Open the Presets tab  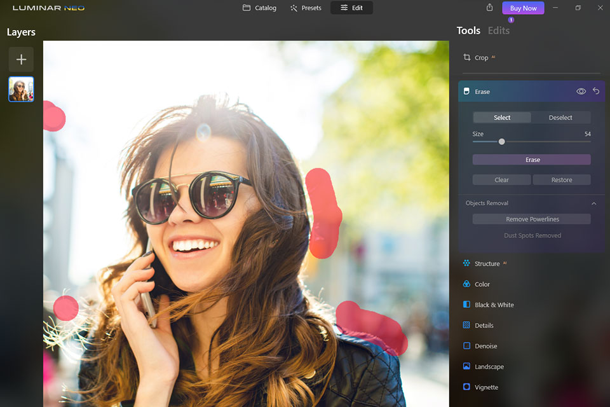[306, 8]
